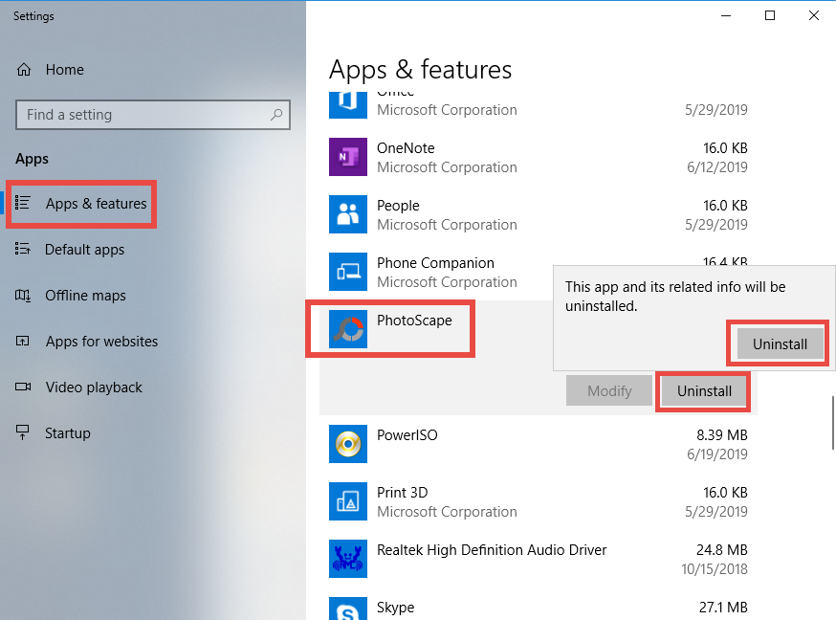
Task: Confirm Uninstall in the popup dialog
Action: pos(780,343)
